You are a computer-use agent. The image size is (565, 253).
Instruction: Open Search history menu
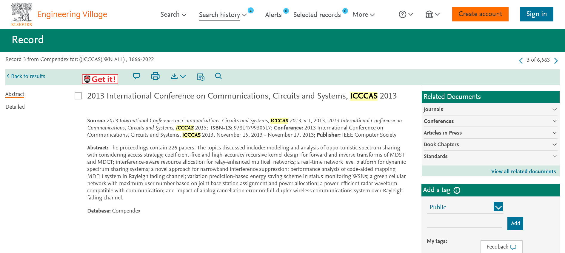223,15
